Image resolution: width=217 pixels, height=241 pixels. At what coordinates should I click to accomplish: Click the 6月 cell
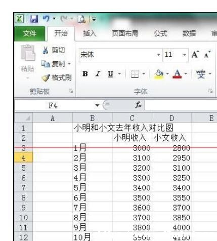tap(92, 197)
